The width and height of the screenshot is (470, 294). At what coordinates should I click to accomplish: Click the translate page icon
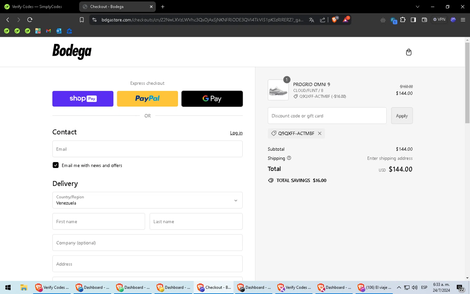coord(311,20)
